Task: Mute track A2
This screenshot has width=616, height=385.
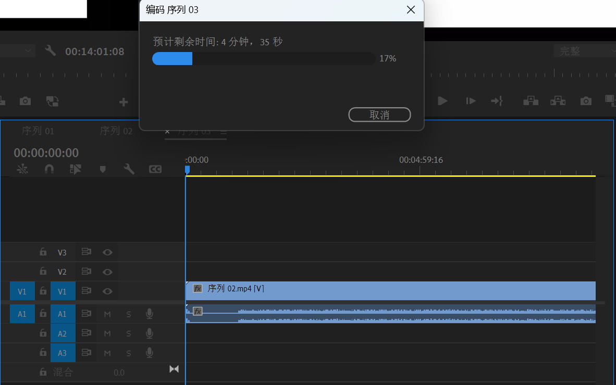Action: pyautogui.click(x=107, y=333)
